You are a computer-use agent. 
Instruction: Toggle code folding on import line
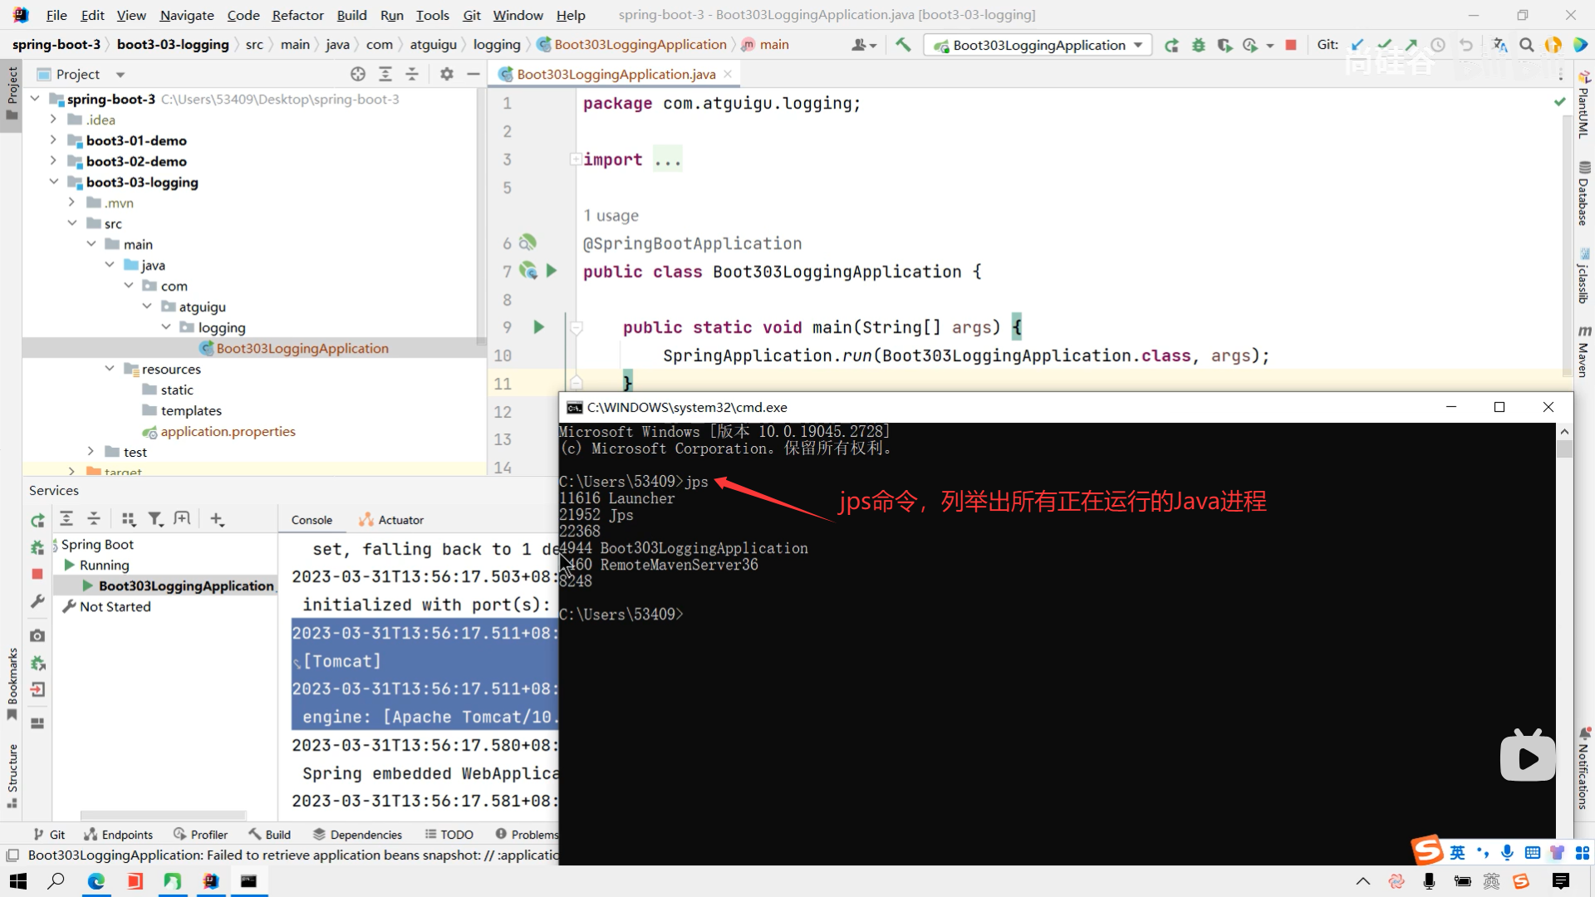click(x=575, y=159)
